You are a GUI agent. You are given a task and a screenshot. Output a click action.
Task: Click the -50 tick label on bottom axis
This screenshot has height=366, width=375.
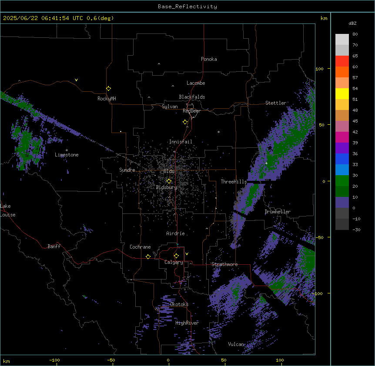click(111, 360)
